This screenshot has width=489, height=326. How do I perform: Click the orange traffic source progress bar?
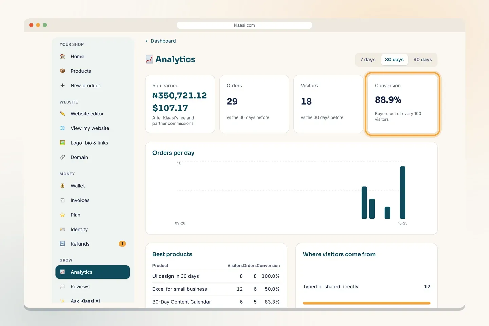tap(366, 303)
